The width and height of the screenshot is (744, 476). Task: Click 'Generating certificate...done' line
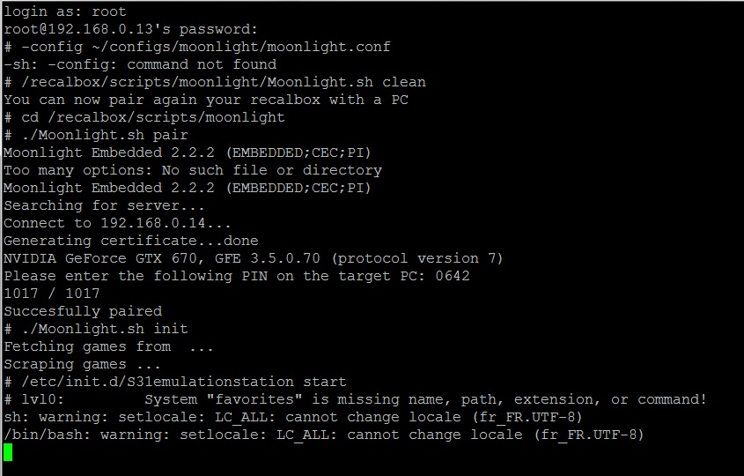pos(131,241)
